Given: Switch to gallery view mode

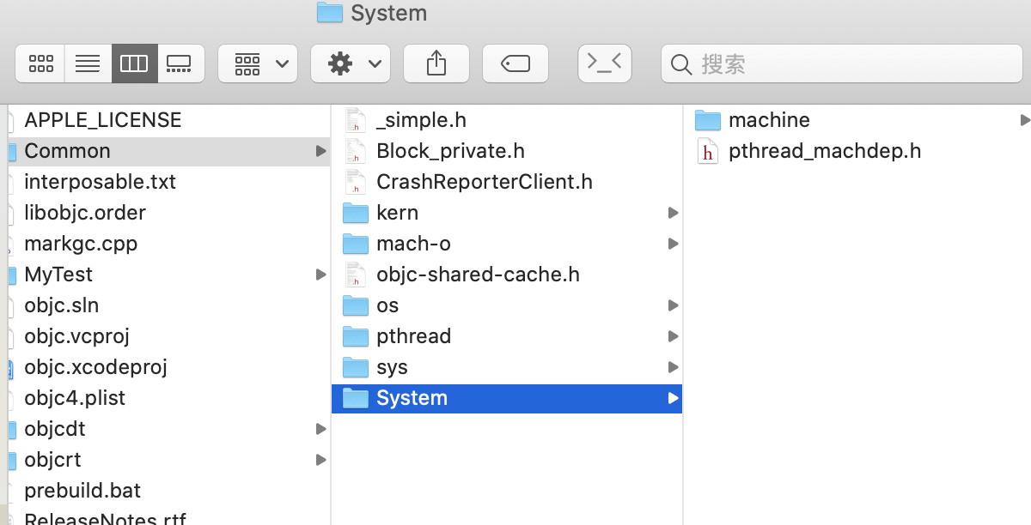Looking at the screenshot, I should coord(180,63).
